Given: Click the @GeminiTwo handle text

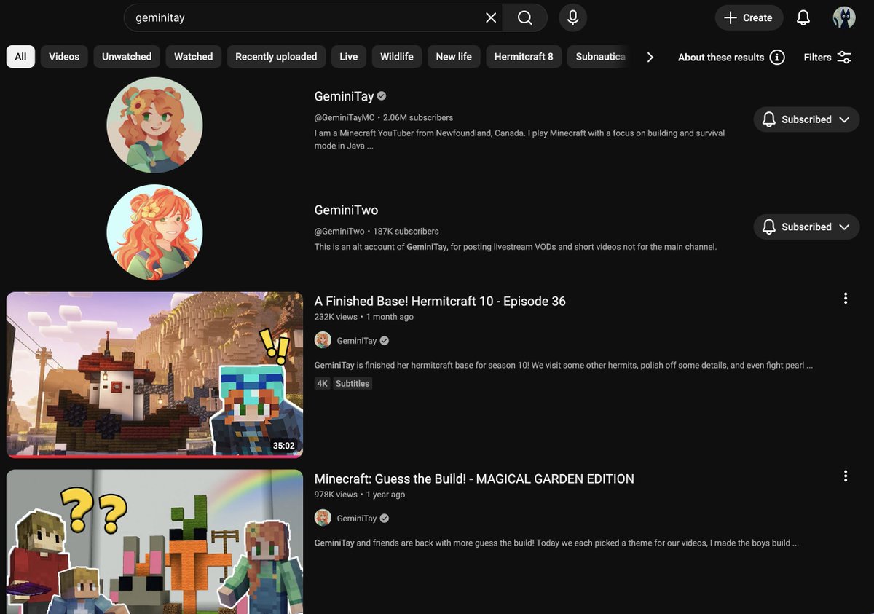Looking at the screenshot, I should (x=339, y=231).
